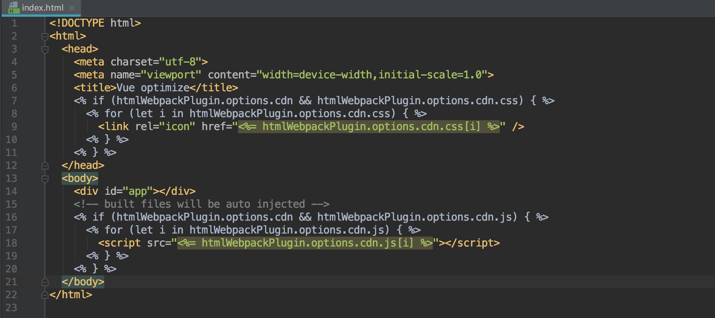Collapse the head tag fold marker on line 3
The image size is (715, 318).
click(x=45, y=49)
